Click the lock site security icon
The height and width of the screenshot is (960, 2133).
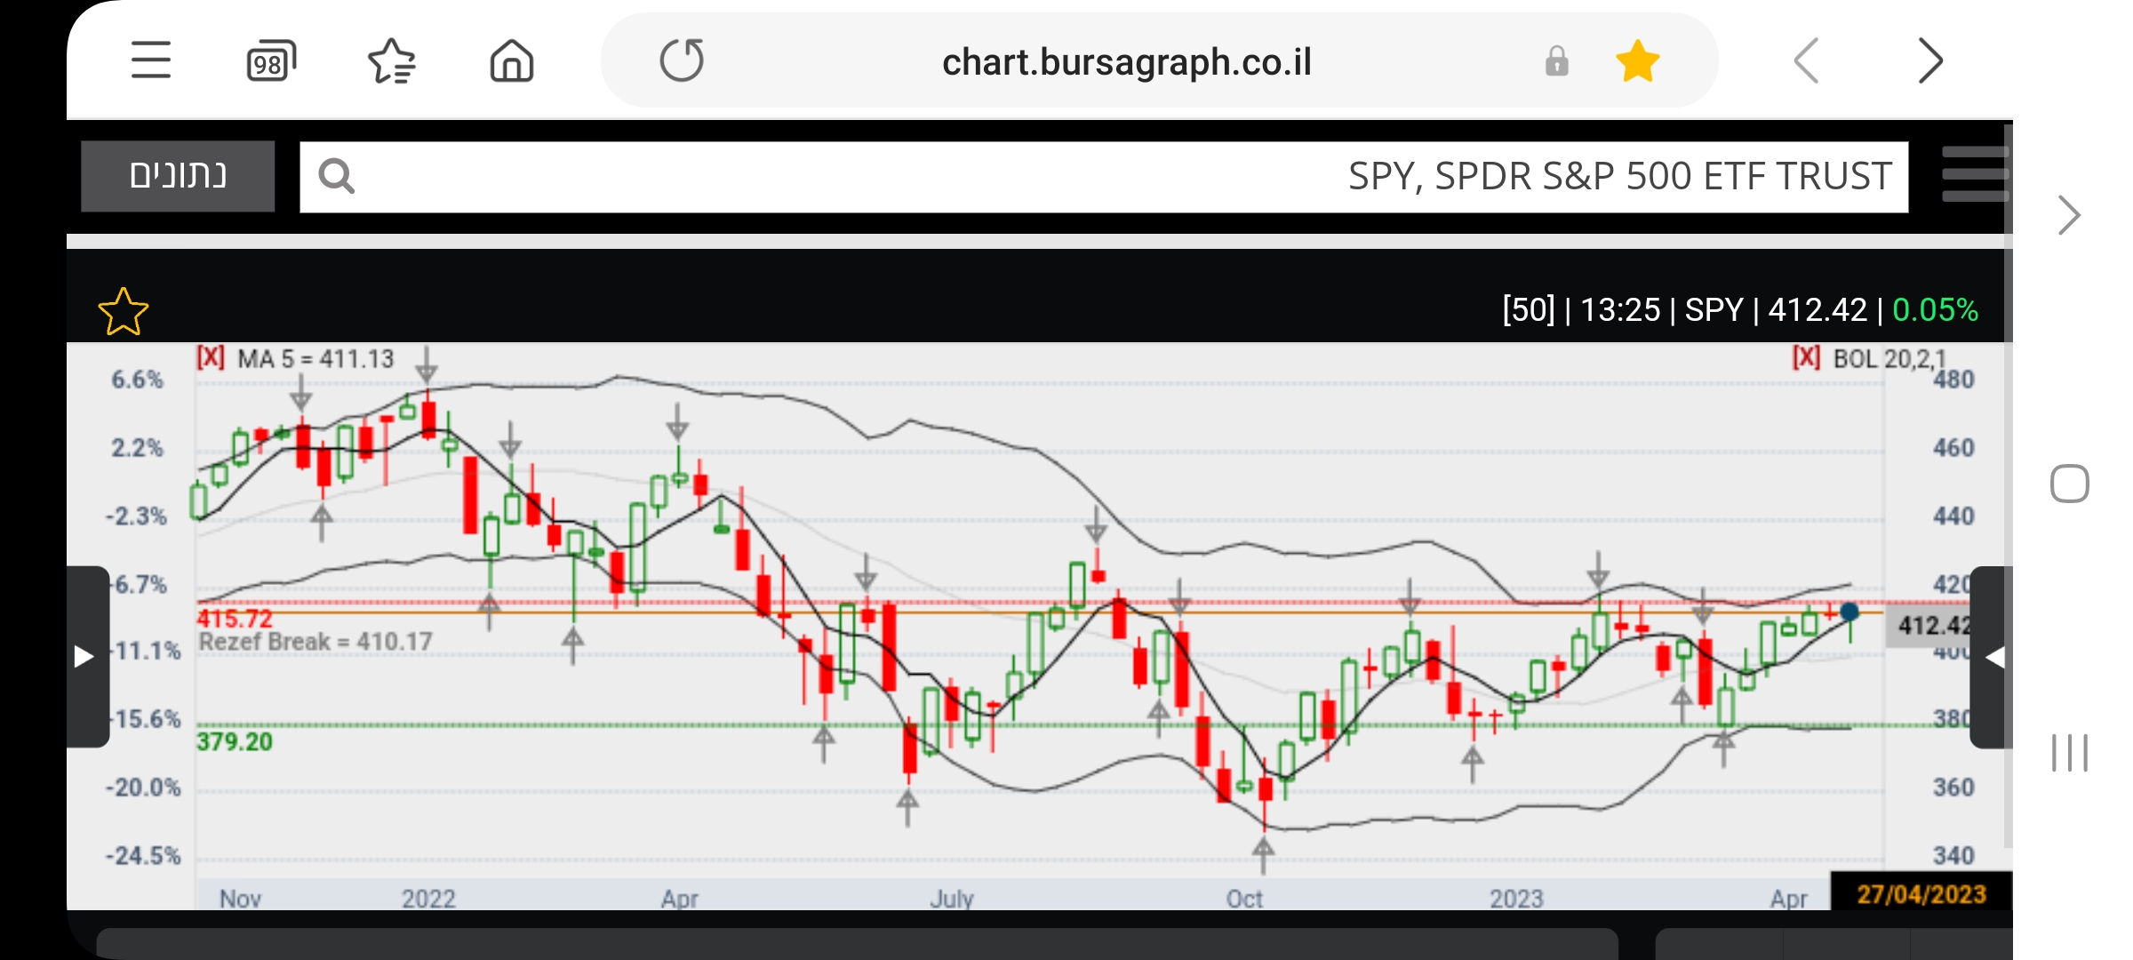pyautogui.click(x=1556, y=61)
